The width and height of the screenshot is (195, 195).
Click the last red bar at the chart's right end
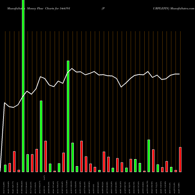180,160
